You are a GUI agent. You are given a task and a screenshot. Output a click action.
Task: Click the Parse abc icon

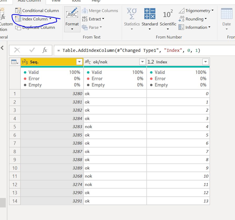pyautogui.click(x=85, y=27)
